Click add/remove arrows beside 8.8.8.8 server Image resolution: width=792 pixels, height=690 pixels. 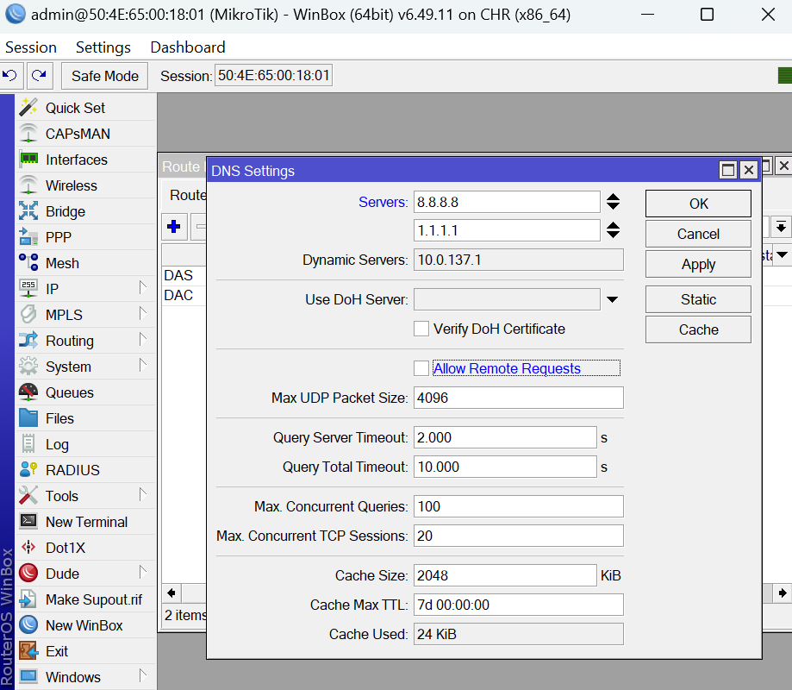click(614, 202)
